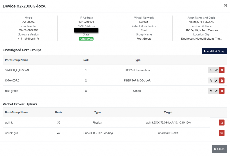Viewport: 230px width, 156px height.
Task: Unlink the uplink_gre tunnel uplink
Action: click(x=221, y=133)
